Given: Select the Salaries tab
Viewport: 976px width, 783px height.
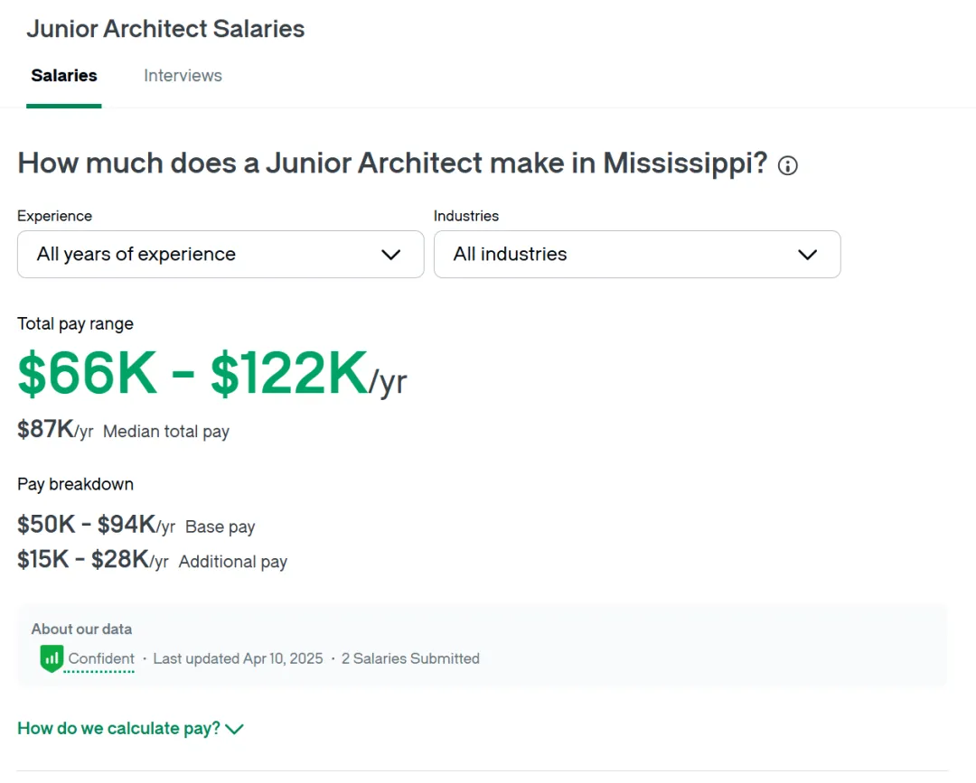Looking at the screenshot, I should click(x=64, y=75).
